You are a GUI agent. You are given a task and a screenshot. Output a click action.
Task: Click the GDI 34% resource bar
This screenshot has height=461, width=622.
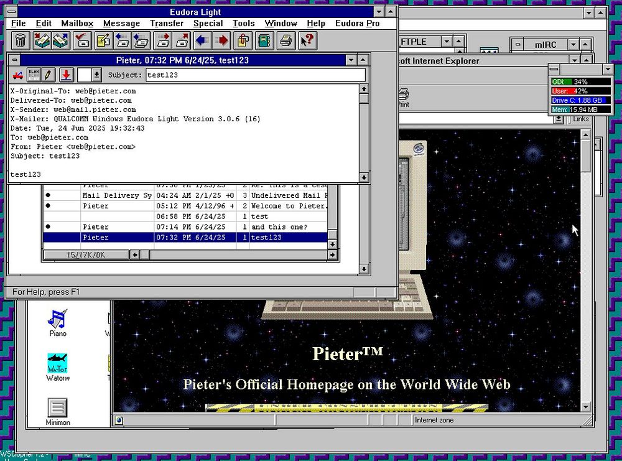581,81
